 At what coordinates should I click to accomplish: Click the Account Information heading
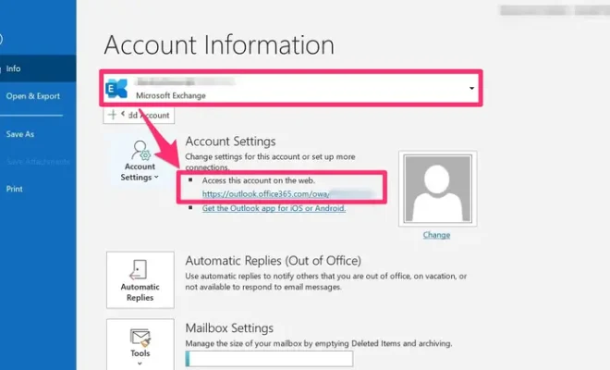point(219,44)
